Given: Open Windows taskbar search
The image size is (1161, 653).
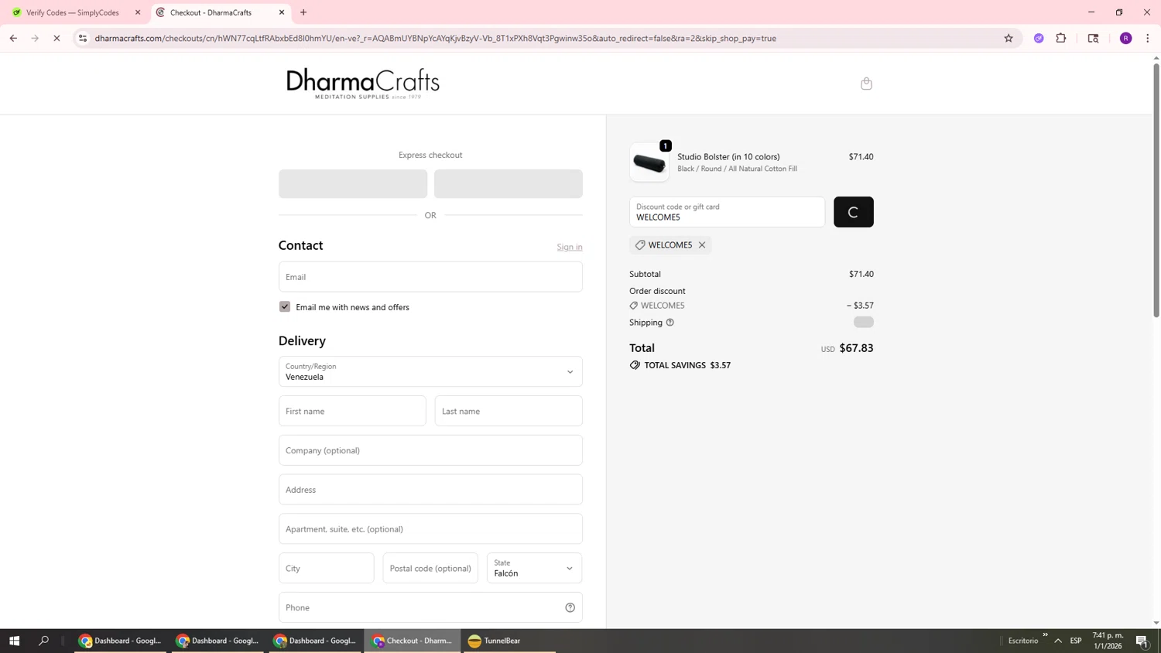Looking at the screenshot, I should [43, 641].
